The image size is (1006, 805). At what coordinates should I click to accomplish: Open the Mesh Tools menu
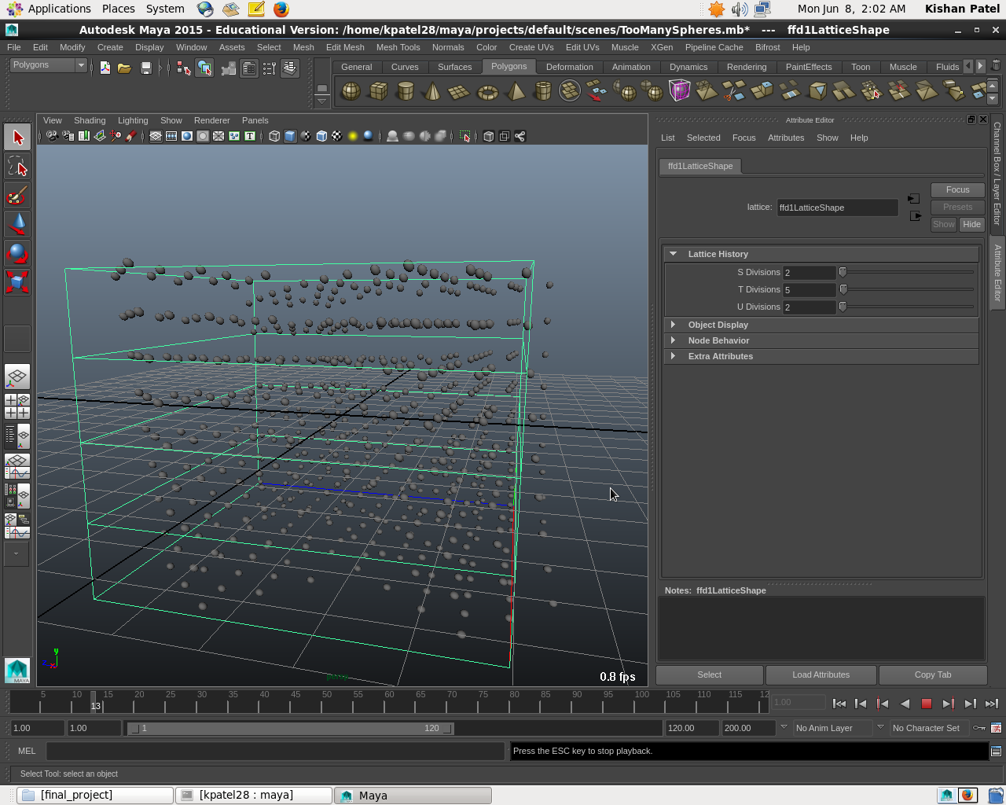pyautogui.click(x=398, y=47)
